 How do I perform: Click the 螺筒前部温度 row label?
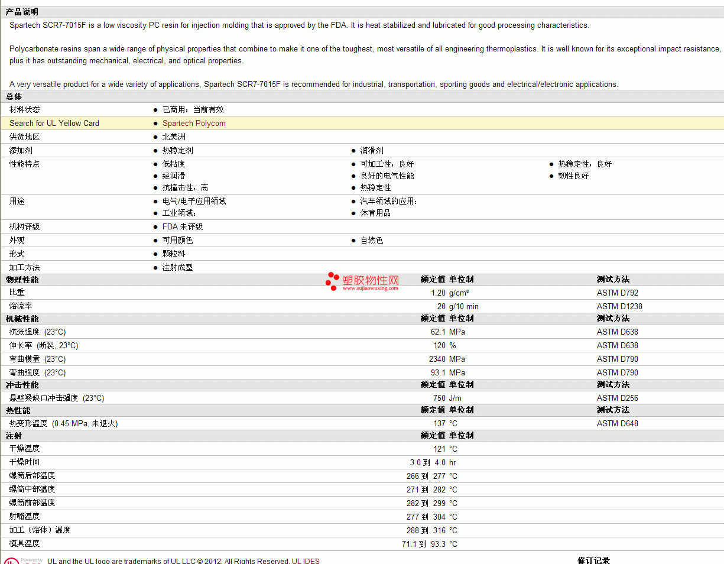33,503
